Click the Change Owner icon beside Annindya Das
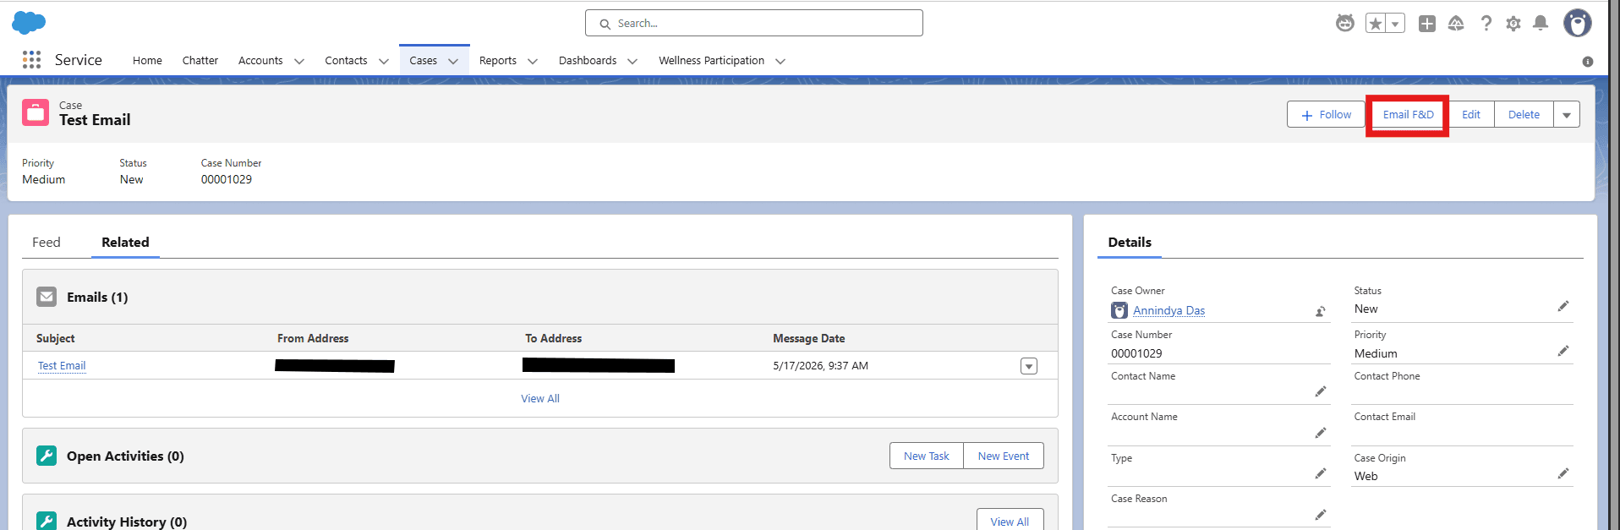Viewport: 1620px width, 530px height. click(1320, 311)
